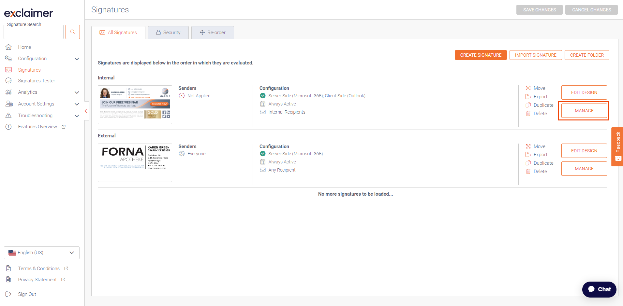Open the FORNA Apotheke signature thumbnail
Image resolution: width=623 pixels, height=306 pixels.
pyautogui.click(x=135, y=162)
